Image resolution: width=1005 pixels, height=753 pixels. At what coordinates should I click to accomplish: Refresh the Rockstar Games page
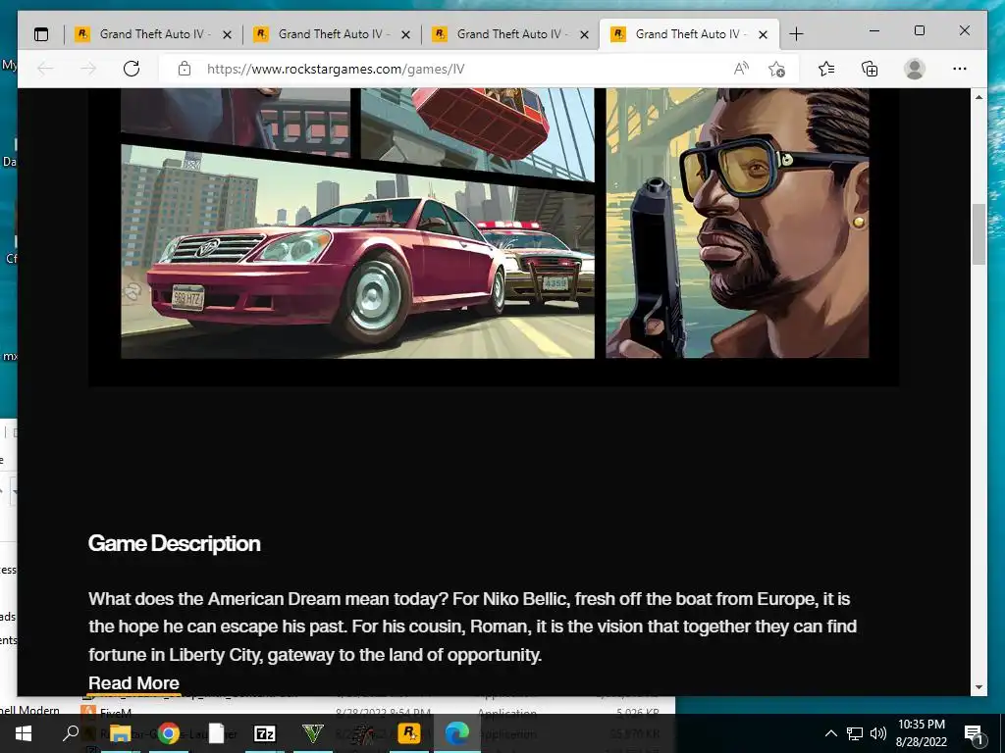pos(132,69)
